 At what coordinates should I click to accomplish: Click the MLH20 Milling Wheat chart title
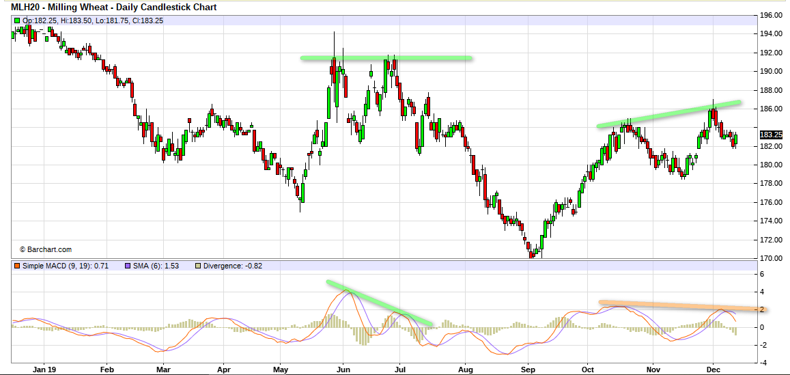coord(114,8)
